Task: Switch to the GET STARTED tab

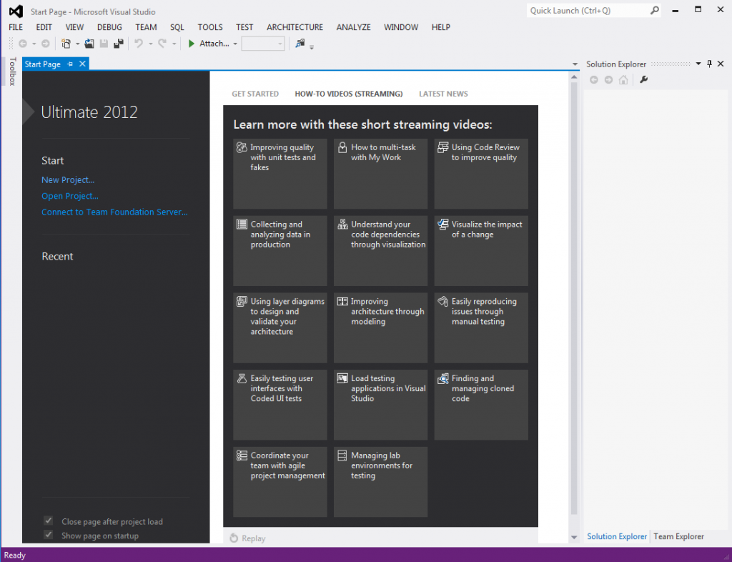Action: pos(255,94)
